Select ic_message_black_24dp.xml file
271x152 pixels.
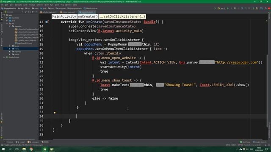point(26,35)
